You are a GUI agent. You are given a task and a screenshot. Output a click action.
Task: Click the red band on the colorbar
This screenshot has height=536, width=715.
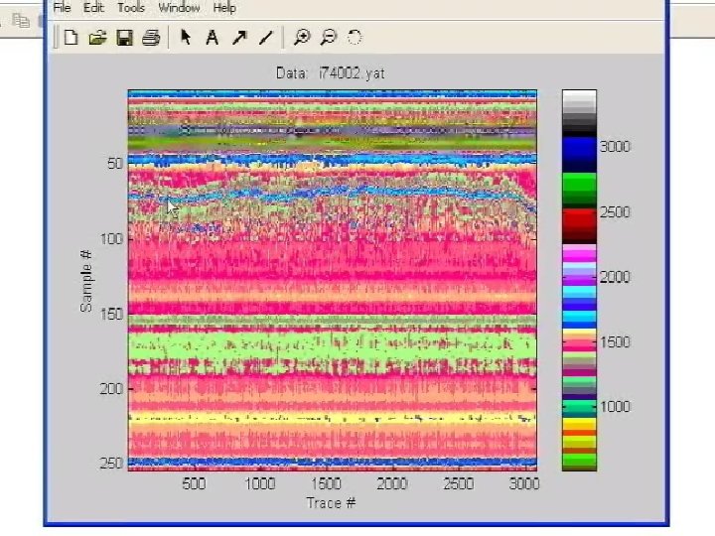point(579,224)
